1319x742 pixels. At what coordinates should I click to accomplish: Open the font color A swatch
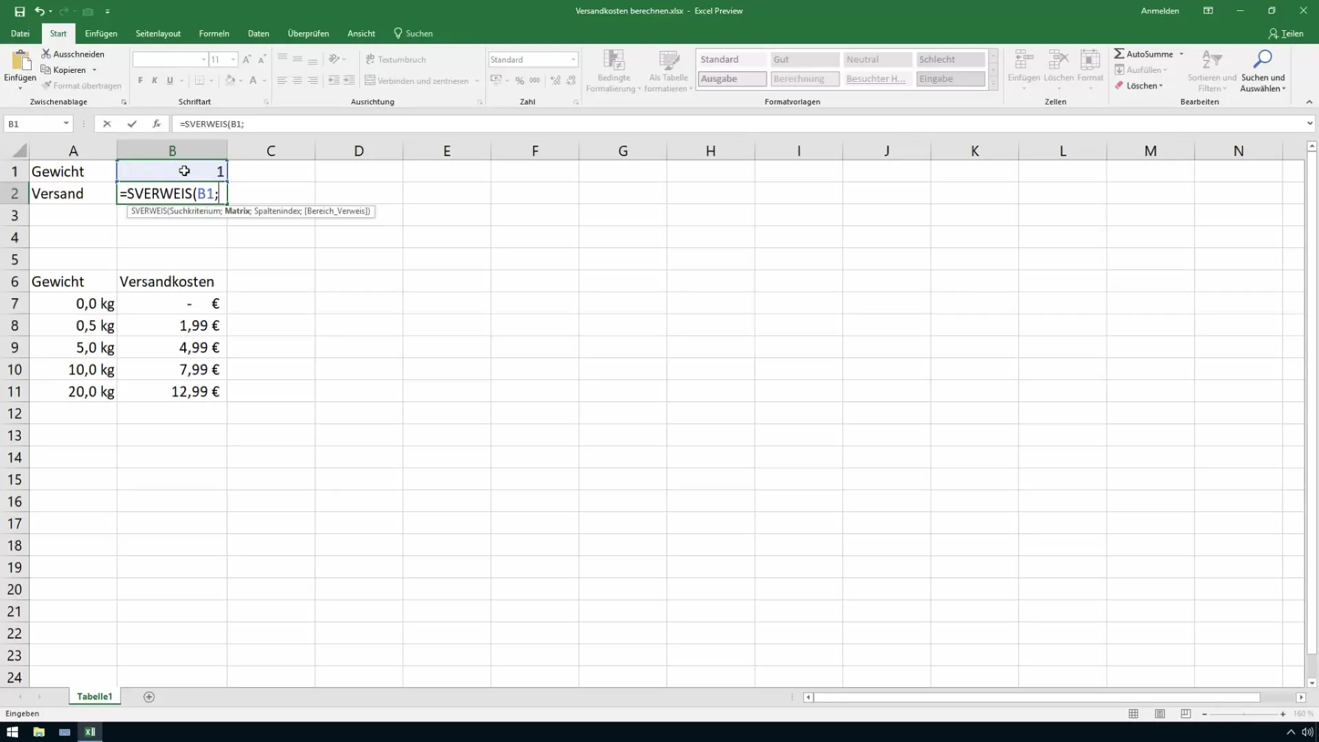pyautogui.click(x=253, y=80)
